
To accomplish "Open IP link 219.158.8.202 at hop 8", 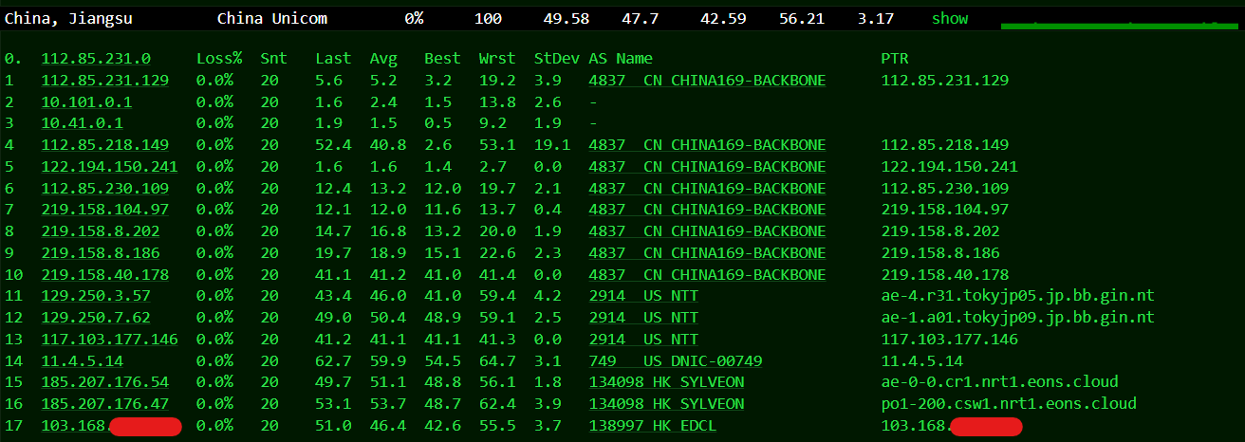I will tap(101, 231).
